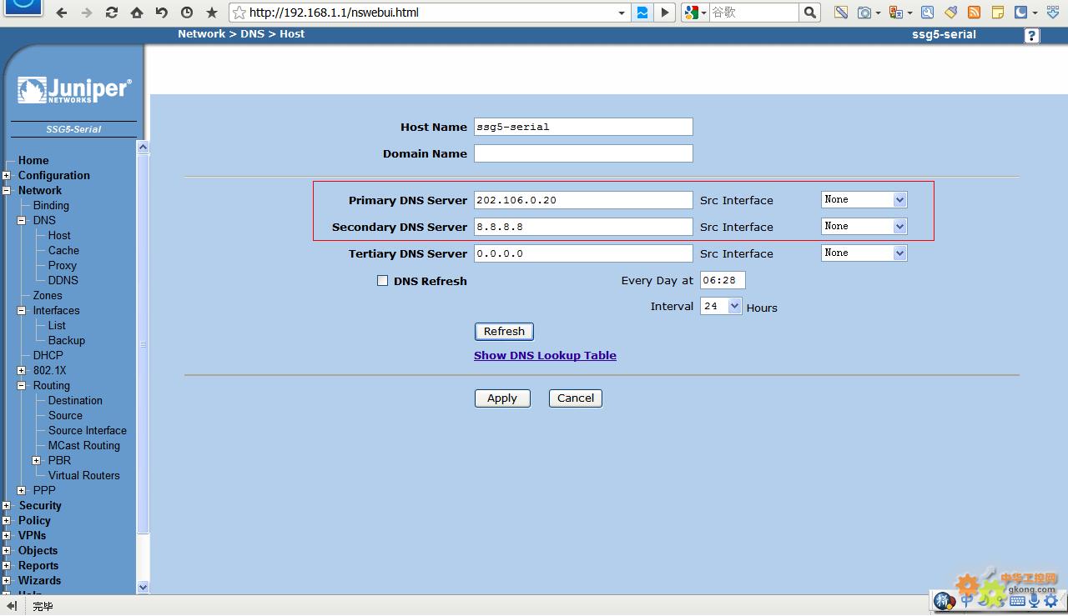Click the Cancel button

[x=576, y=398]
